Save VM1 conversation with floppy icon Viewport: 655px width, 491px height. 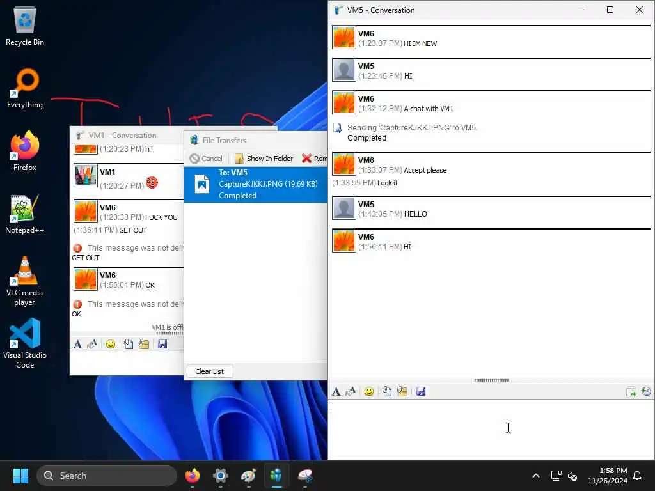(162, 344)
